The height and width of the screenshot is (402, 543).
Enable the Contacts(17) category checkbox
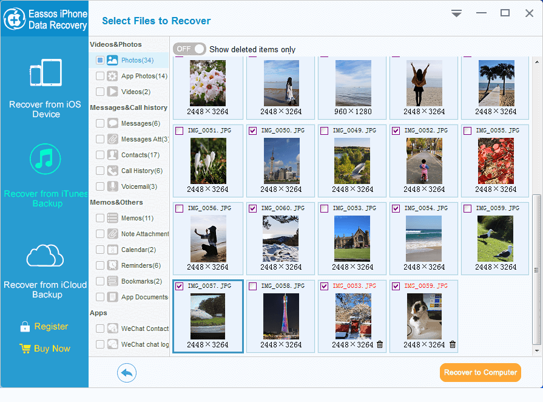tap(99, 155)
